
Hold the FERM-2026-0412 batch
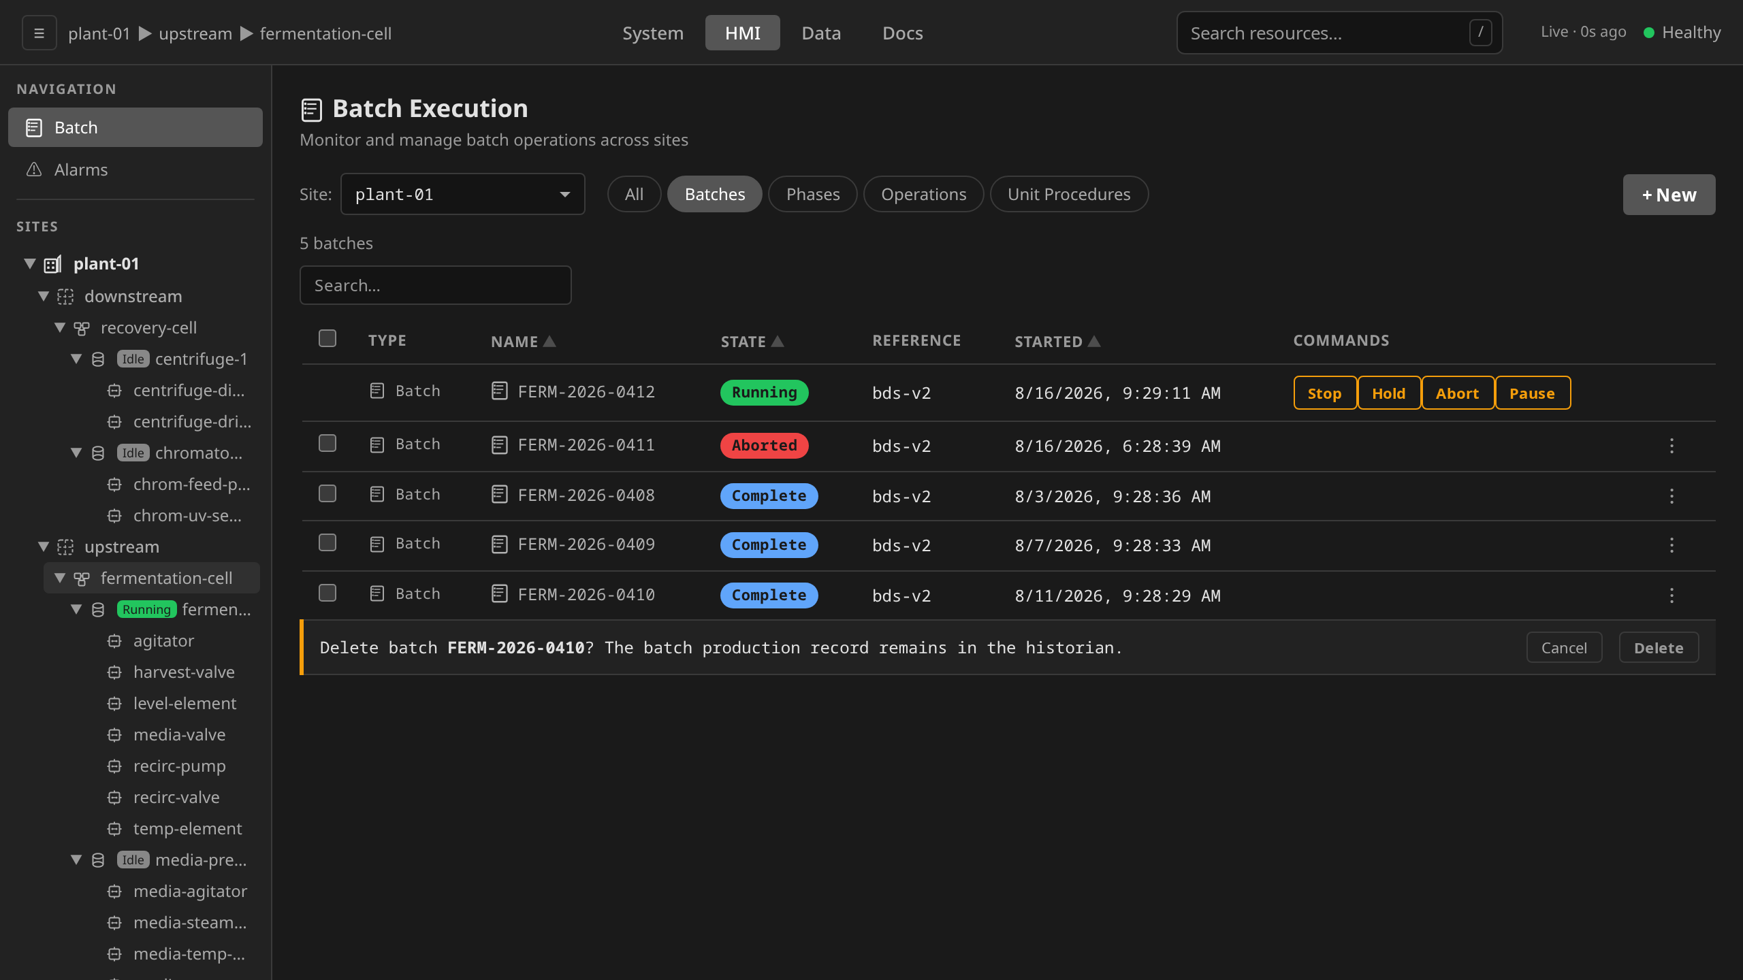tap(1388, 393)
